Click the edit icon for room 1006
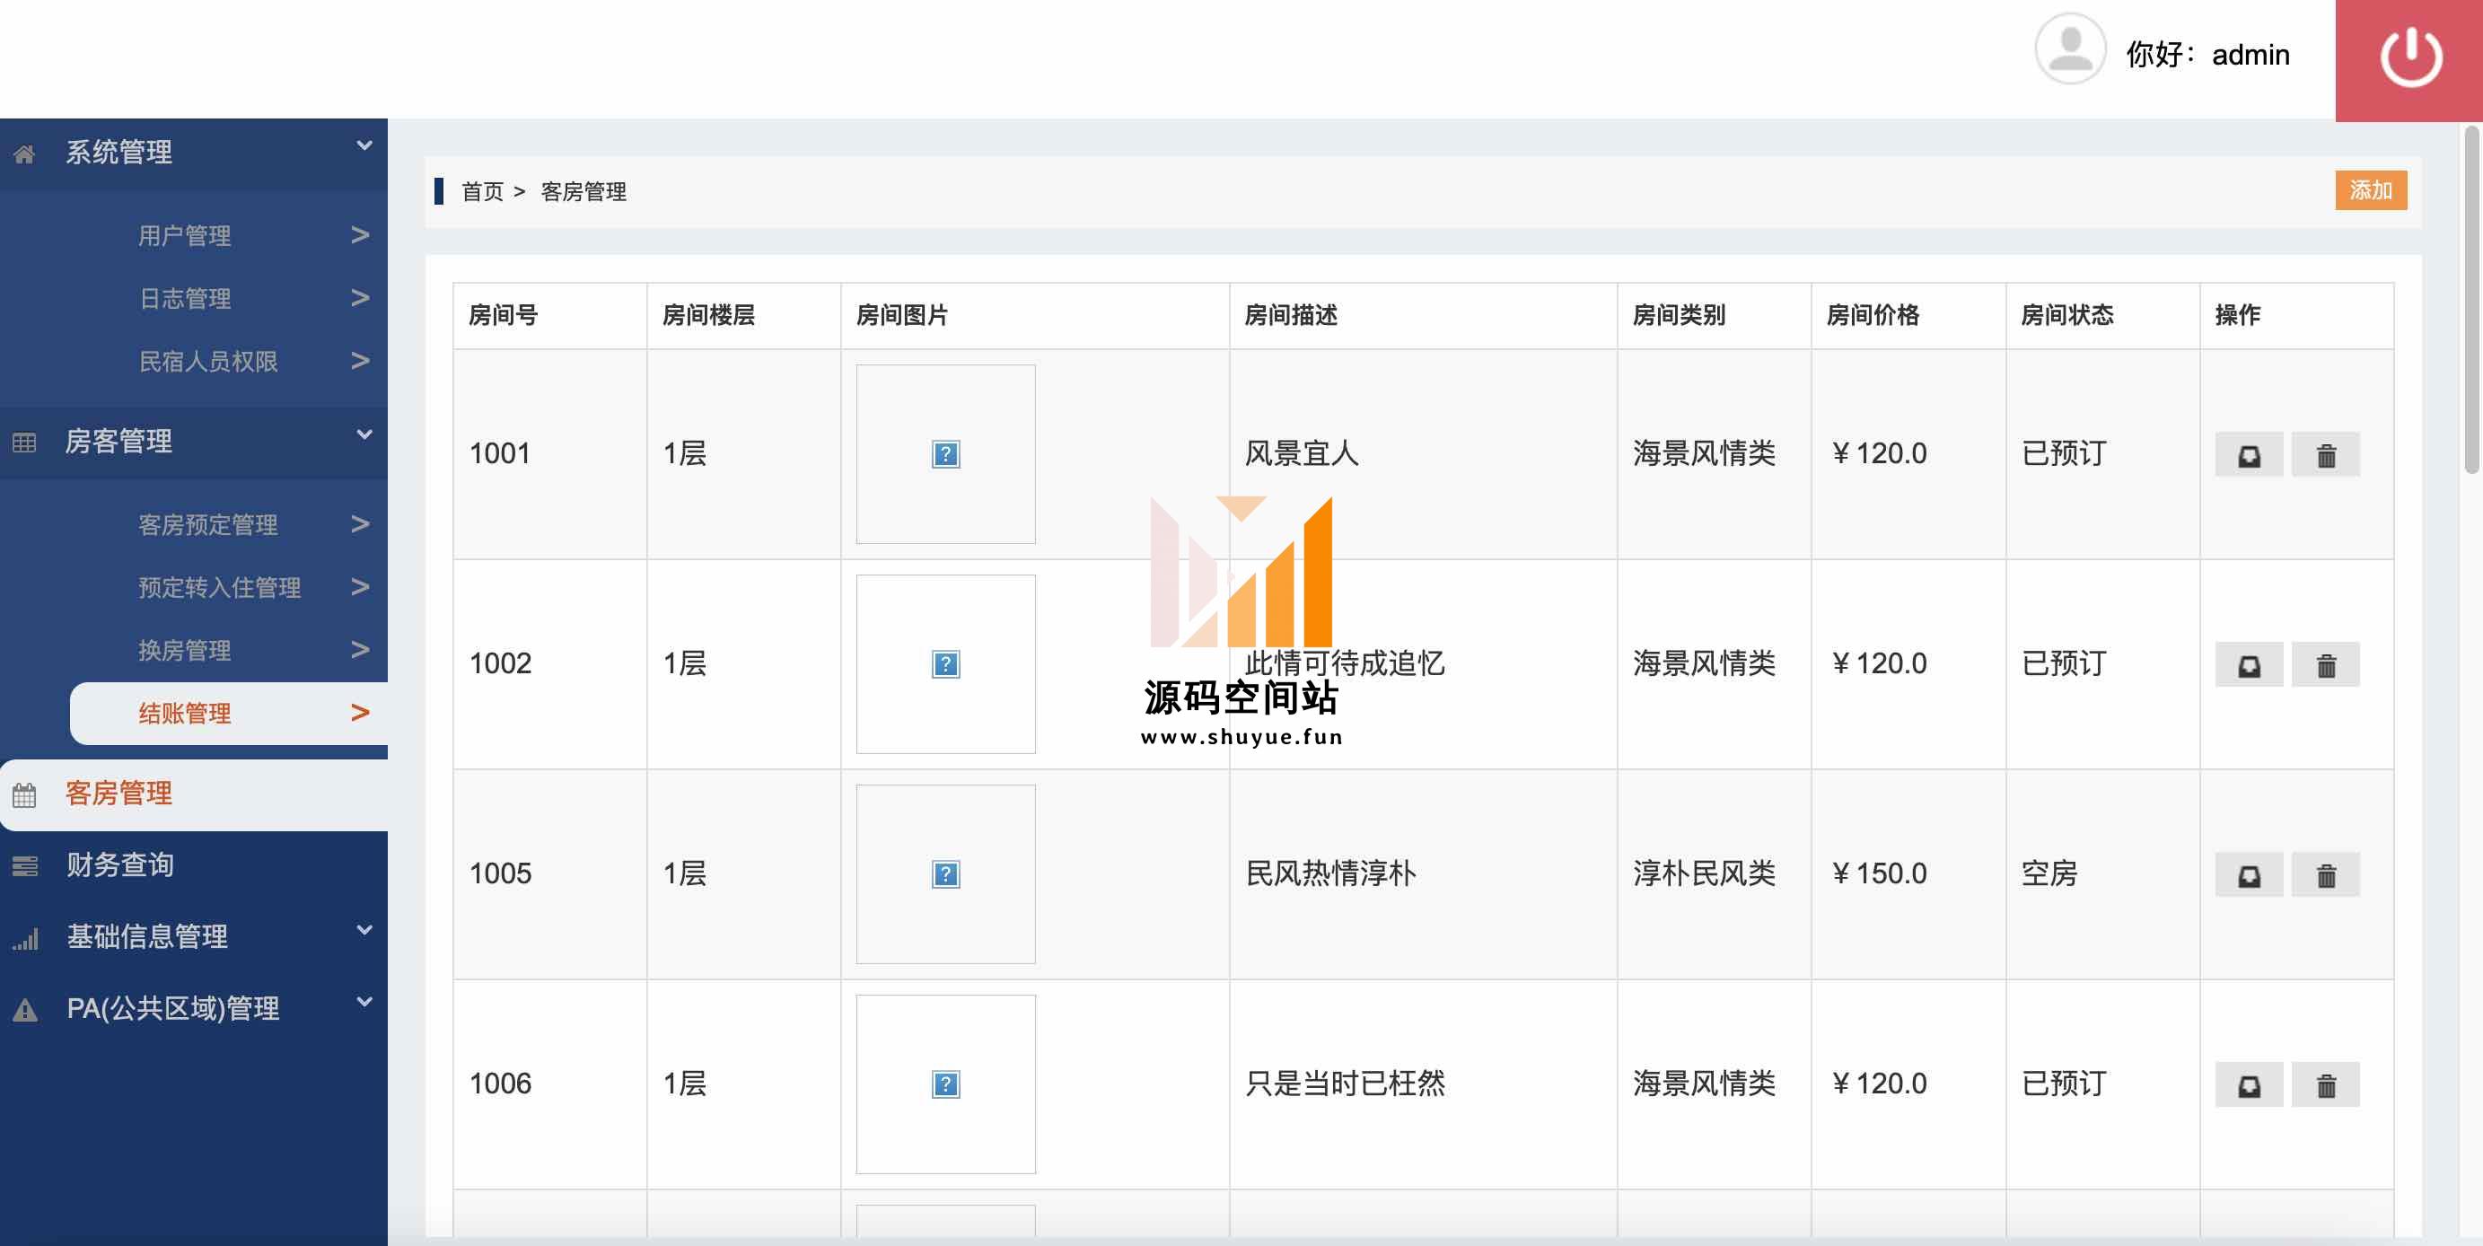Image resolution: width=2483 pixels, height=1246 pixels. (x=2249, y=1085)
